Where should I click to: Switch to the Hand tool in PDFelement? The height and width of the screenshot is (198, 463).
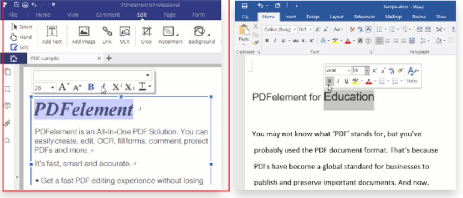click(21, 37)
